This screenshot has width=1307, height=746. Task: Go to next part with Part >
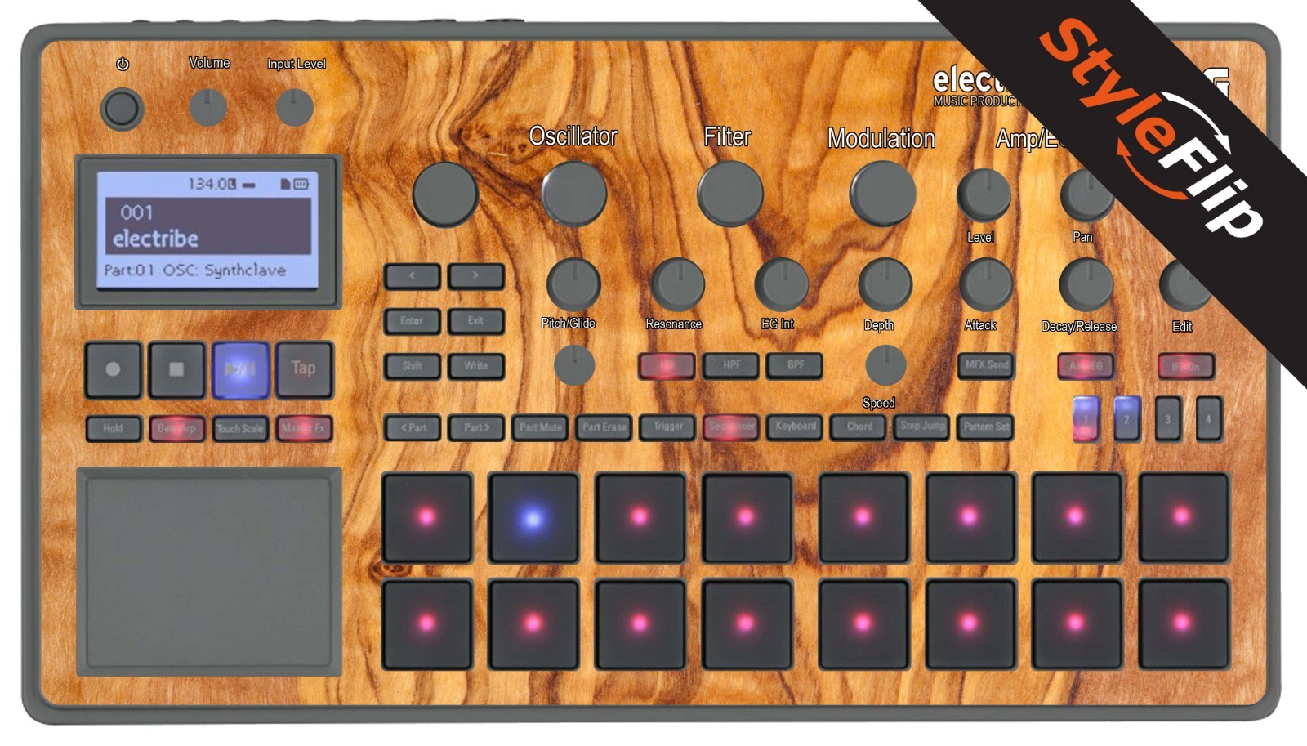(475, 427)
